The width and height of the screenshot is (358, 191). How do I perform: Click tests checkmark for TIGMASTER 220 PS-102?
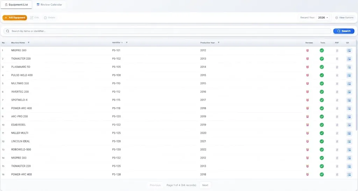point(322,58)
